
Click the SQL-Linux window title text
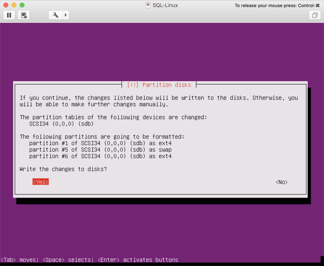pos(165,5)
